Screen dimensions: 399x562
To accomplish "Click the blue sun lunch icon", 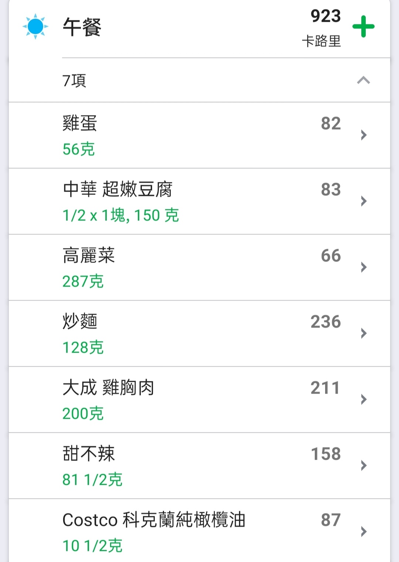I will [35, 27].
